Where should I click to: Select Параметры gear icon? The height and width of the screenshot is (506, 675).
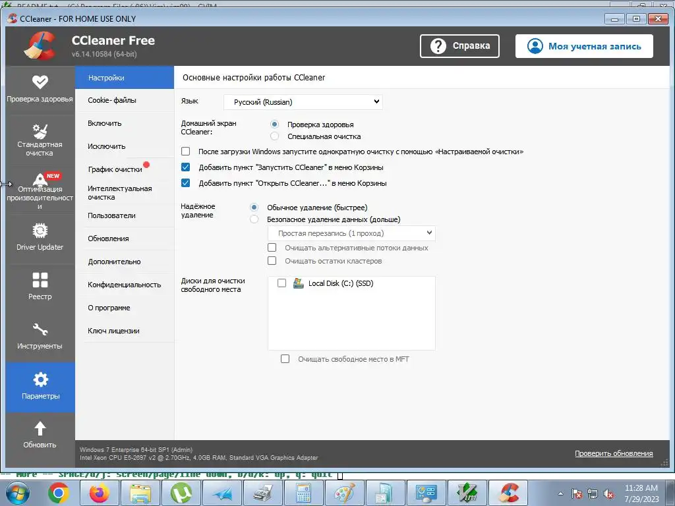click(x=40, y=379)
